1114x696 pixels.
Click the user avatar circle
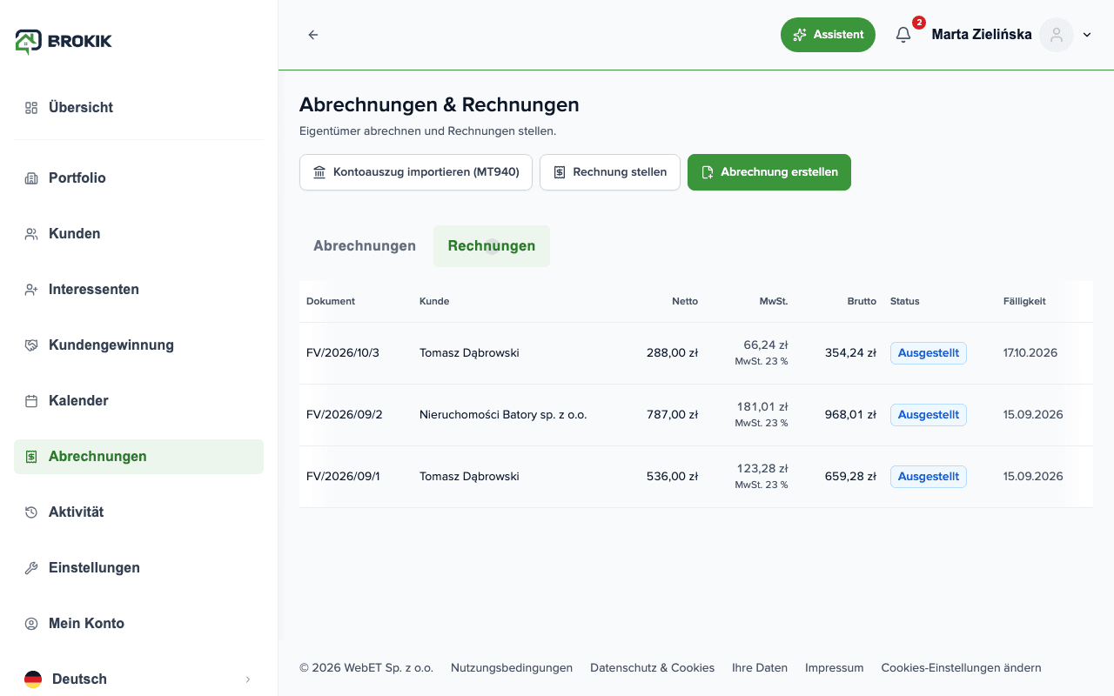click(x=1057, y=35)
